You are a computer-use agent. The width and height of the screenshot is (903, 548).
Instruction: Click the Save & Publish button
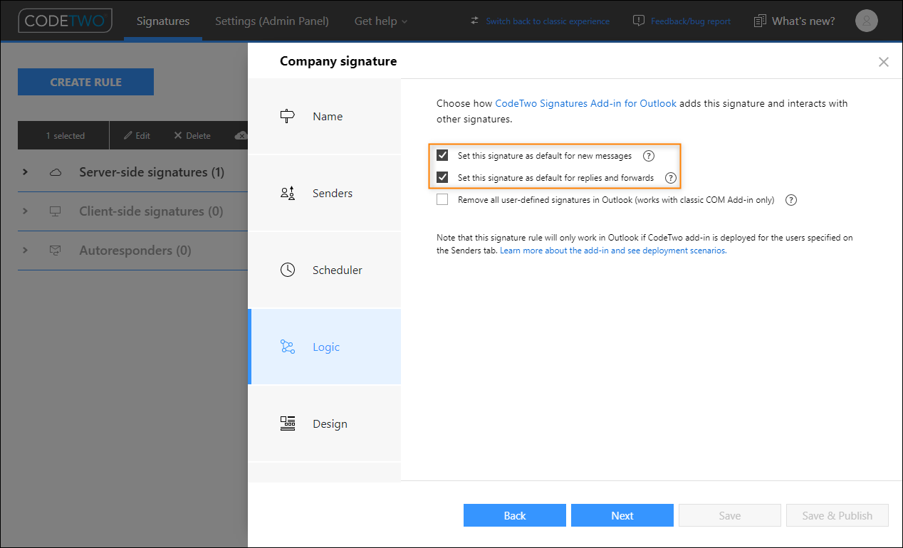tap(837, 515)
